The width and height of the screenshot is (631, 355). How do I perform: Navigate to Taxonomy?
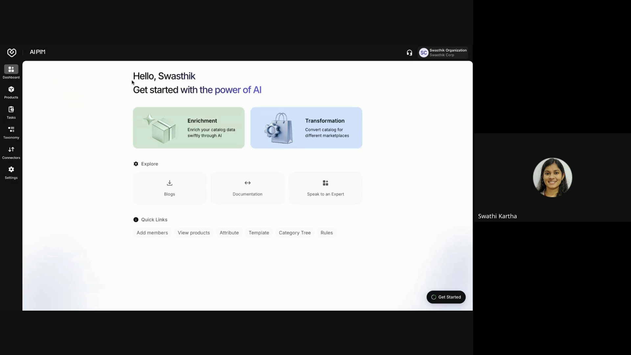tap(11, 132)
